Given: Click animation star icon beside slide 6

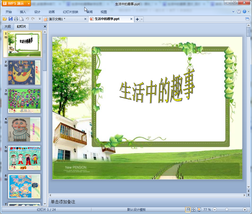Looking at the screenshot, I should 6,179.
